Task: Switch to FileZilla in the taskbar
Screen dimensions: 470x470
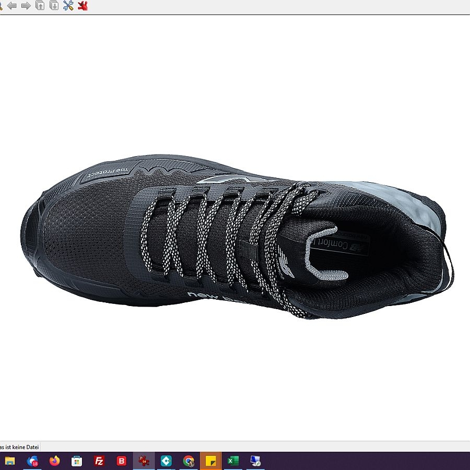Action: [99, 461]
